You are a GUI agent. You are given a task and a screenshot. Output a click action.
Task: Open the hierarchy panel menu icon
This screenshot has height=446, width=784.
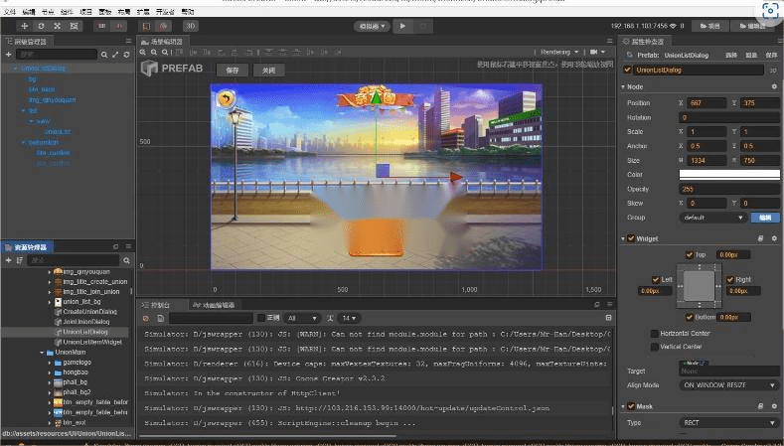(x=128, y=41)
